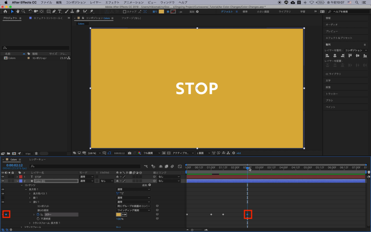Viewport: 371px width, 232px height.
Task: Select the Zoom magnifier tool
Action: point(23,12)
